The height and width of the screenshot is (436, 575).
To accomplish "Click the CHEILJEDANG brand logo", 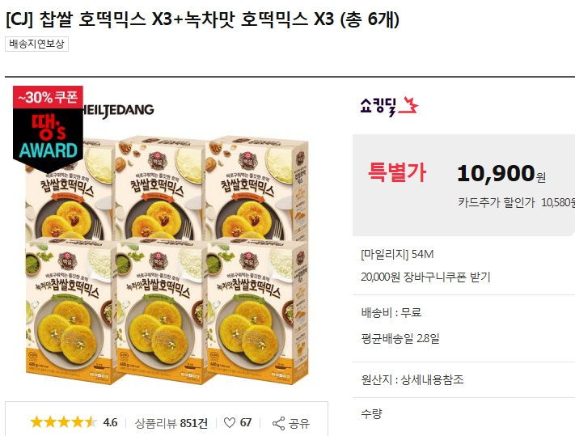I will pyautogui.click(x=119, y=110).
